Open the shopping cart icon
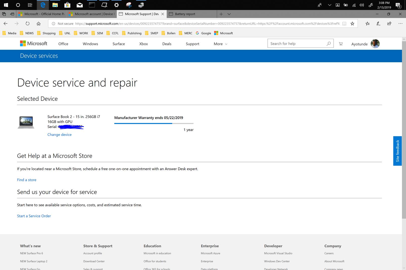This screenshot has width=406, height=270. pos(341,44)
